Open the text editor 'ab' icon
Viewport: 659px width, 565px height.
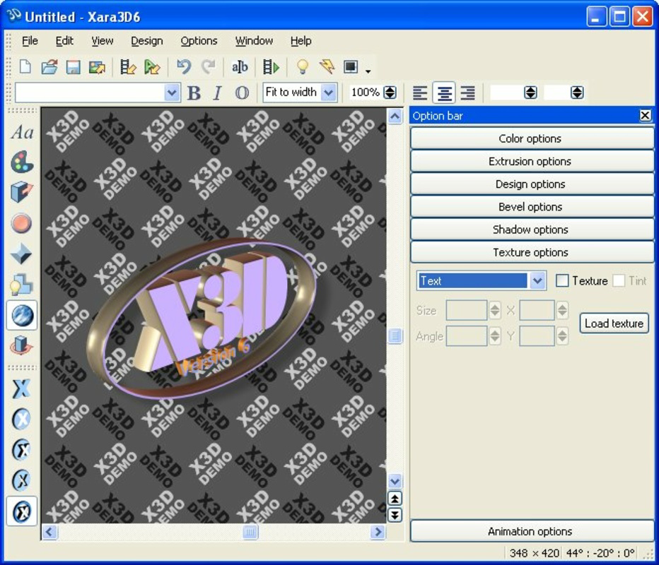(x=240, y=67)
